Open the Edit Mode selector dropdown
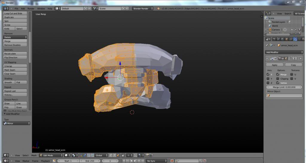 [x=51, y=156]
